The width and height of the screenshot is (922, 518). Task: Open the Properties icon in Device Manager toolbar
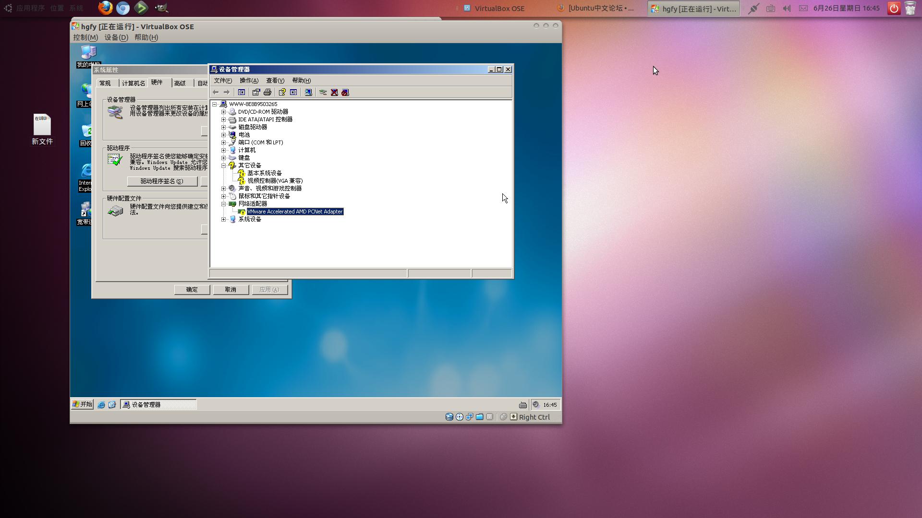tap(256, 92)
